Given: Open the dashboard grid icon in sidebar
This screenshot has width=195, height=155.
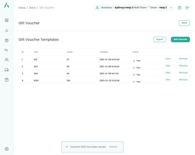Looking at the screenshot, I should coord(6,20).
